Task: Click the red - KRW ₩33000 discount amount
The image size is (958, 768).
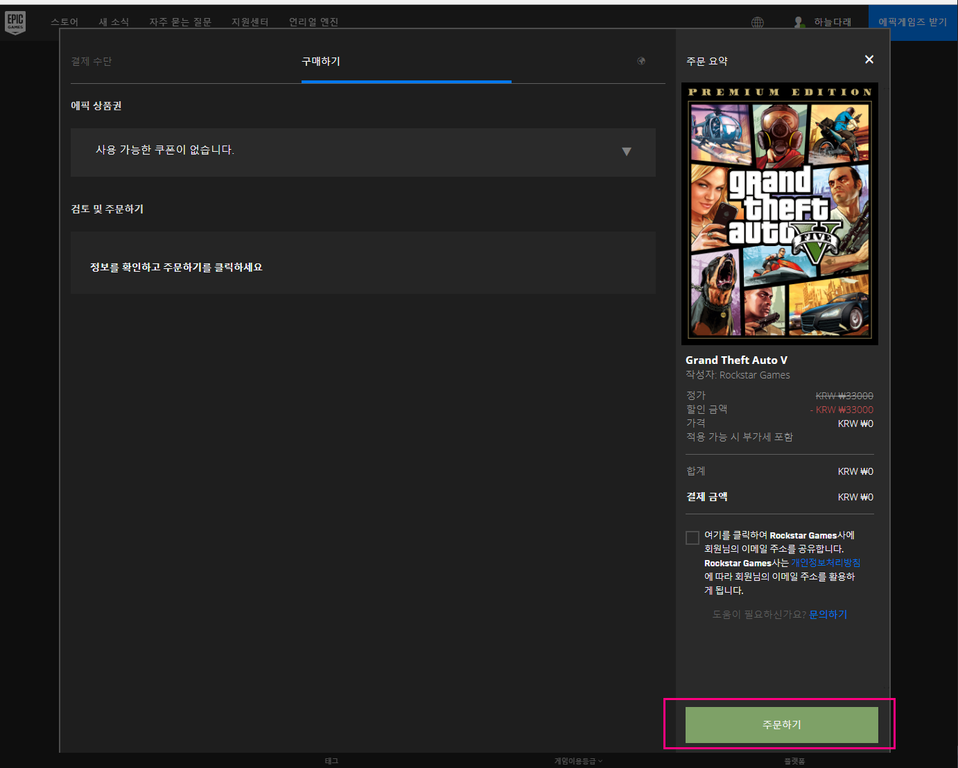Action: 842,410
